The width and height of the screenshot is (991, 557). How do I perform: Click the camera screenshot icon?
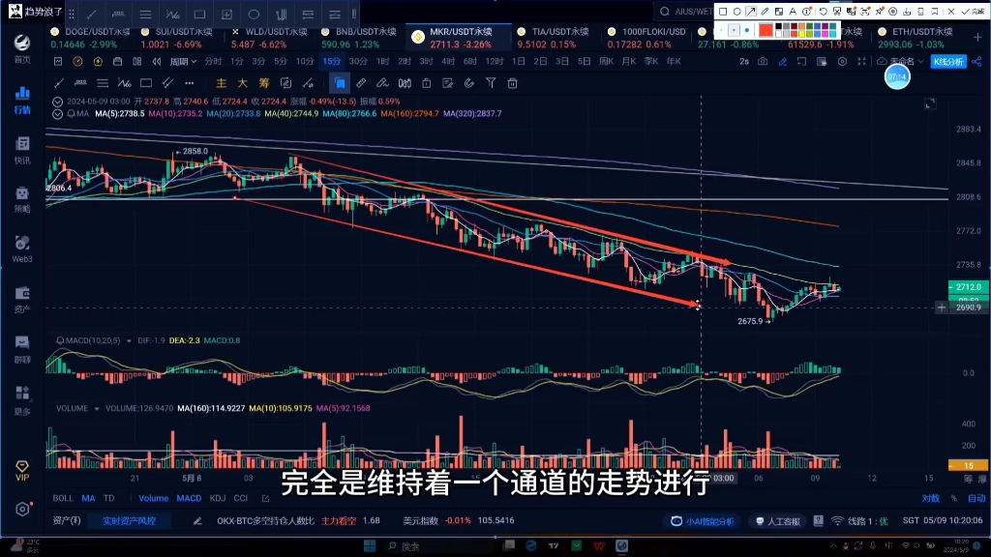763,61
